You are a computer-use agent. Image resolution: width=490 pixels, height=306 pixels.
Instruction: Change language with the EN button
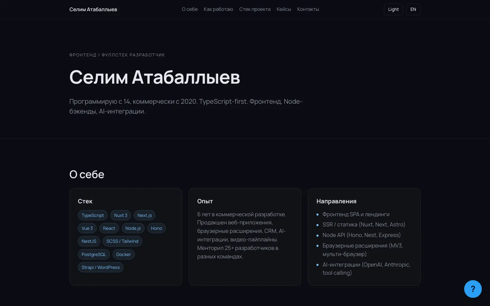coord(413,10)
